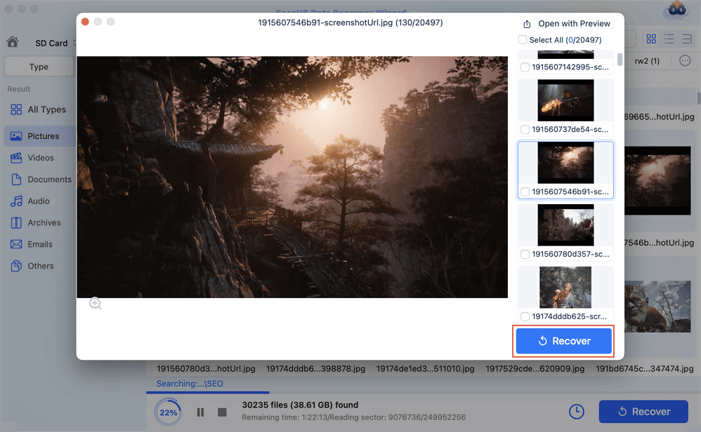Open the more options ellipsis icon
This screenshot has height=432, width=701.
[x=685, y=61]
